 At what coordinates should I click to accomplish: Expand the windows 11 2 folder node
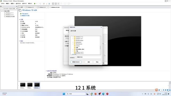(73, 37)
